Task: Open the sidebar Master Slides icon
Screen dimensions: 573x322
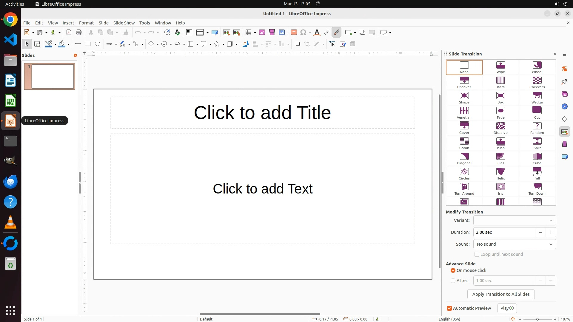Action: (564, 157)
